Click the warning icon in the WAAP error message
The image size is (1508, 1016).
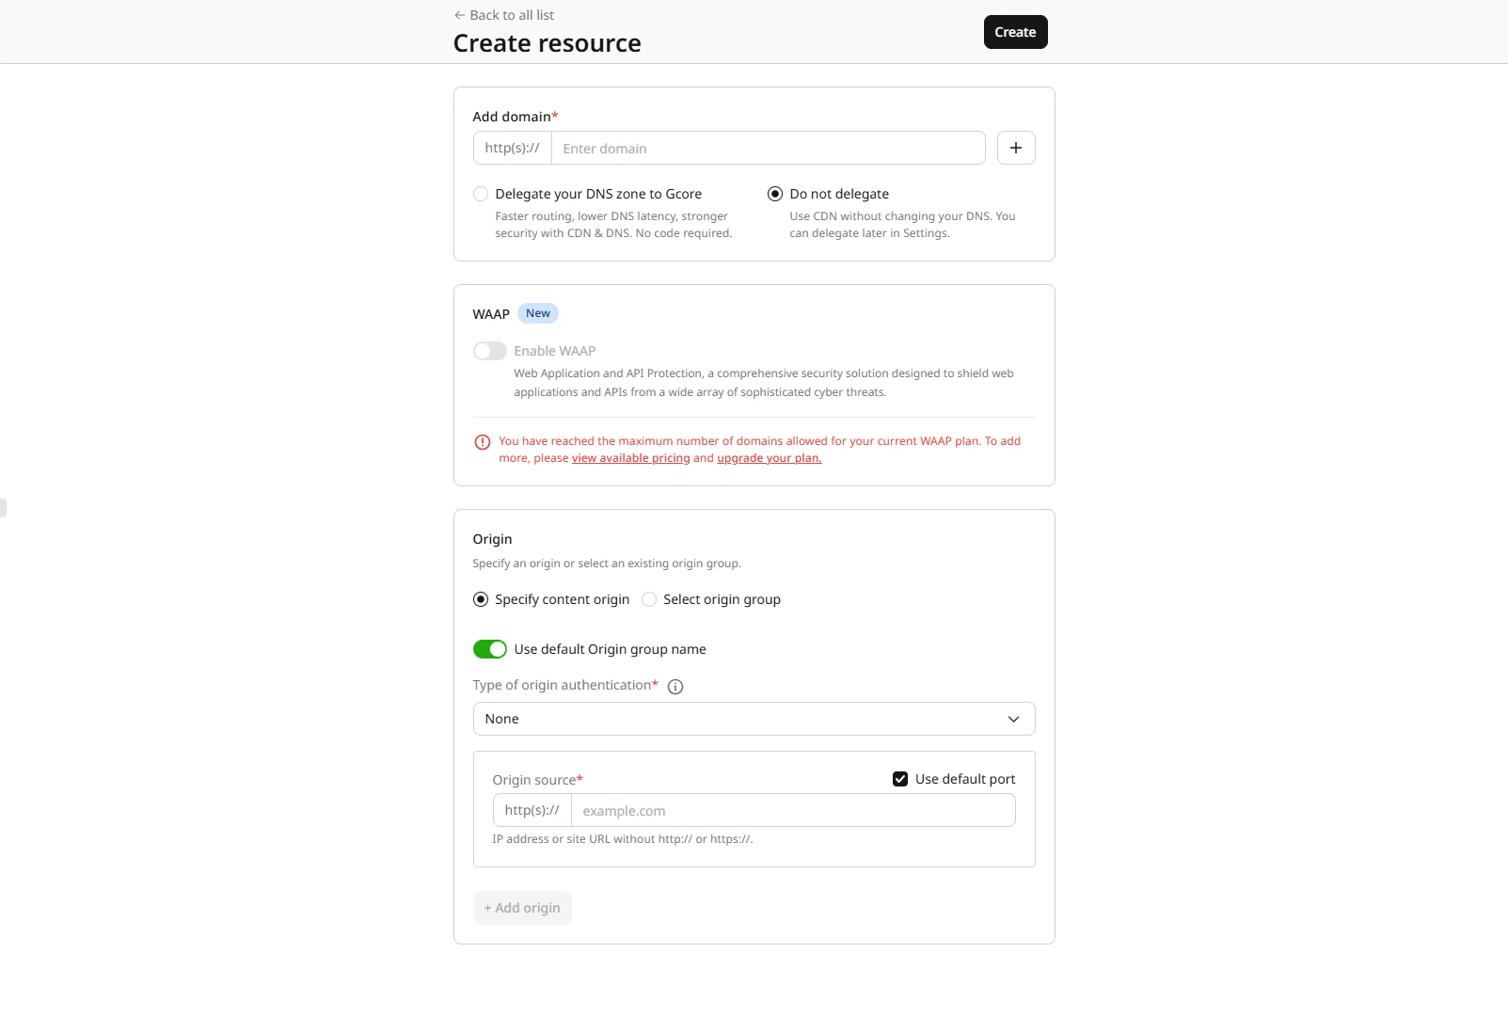tap(483, 441)
